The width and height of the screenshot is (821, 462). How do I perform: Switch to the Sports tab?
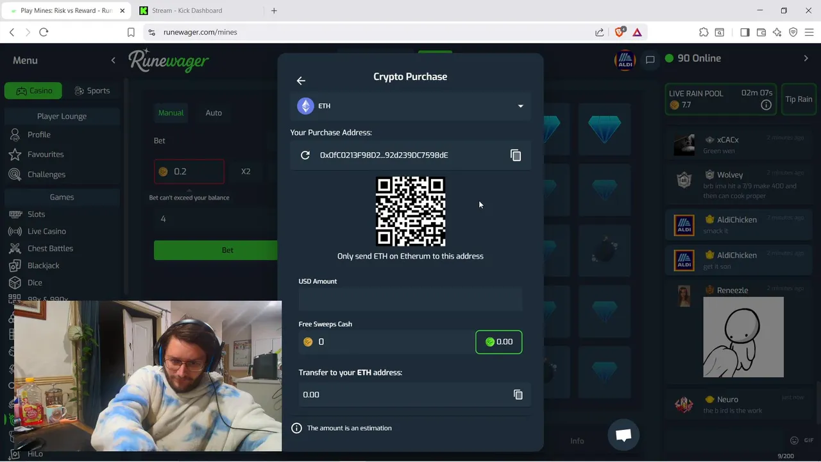coord(92,90)
